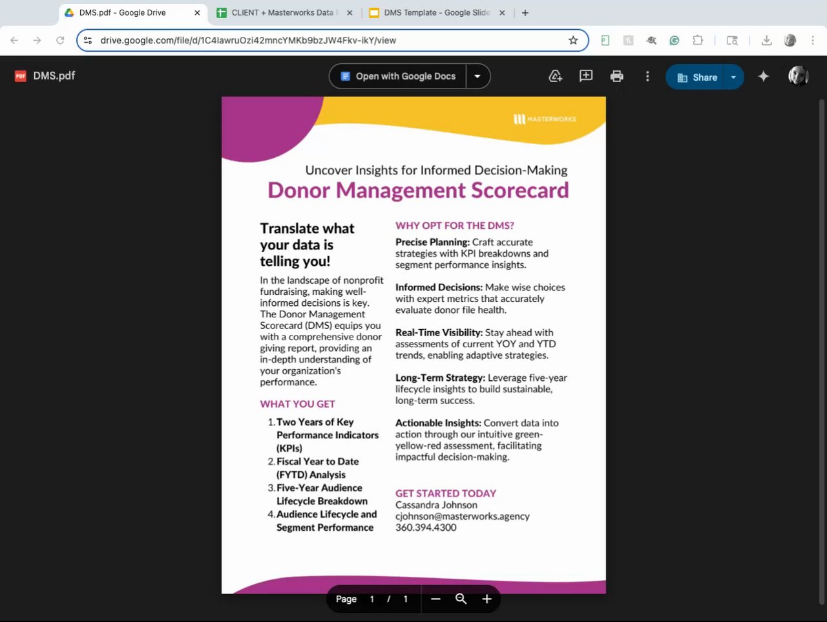Open the Grammarly extension icon
This screenshot has width=827, height=622.
(x=675, y=40)
